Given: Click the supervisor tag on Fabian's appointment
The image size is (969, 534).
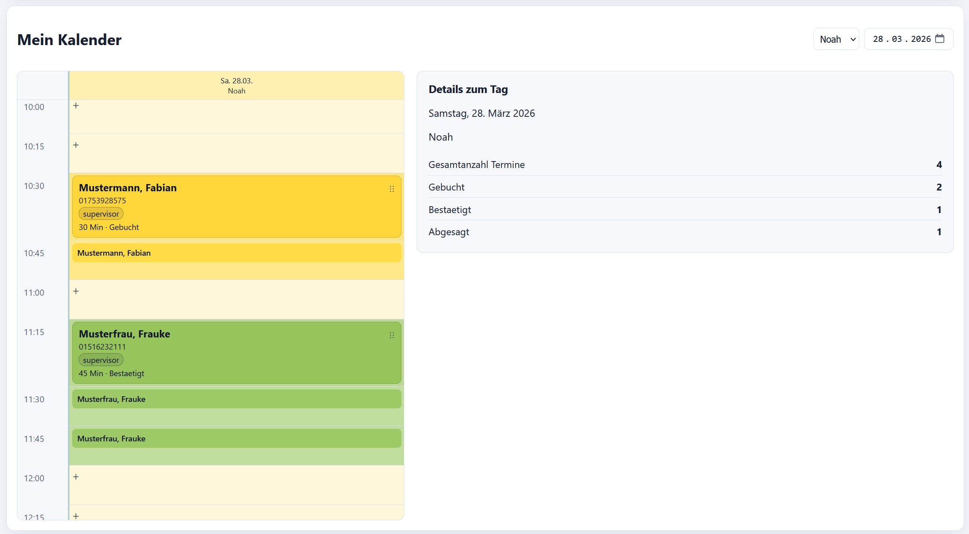Looking at the screenshot, I should pyautogui.click(x=101, y=214).
